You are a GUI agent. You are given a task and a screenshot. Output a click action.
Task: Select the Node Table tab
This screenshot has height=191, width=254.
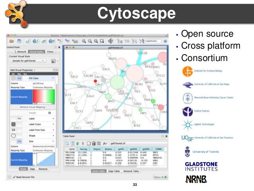pyautogui.click(x=99, y=171)
